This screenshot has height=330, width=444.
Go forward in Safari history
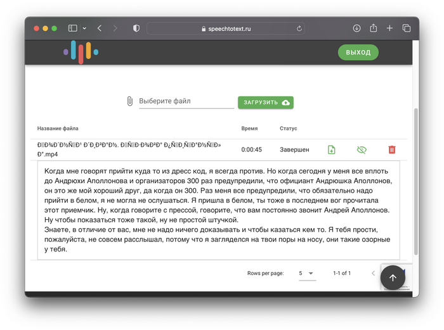[115, 29]
